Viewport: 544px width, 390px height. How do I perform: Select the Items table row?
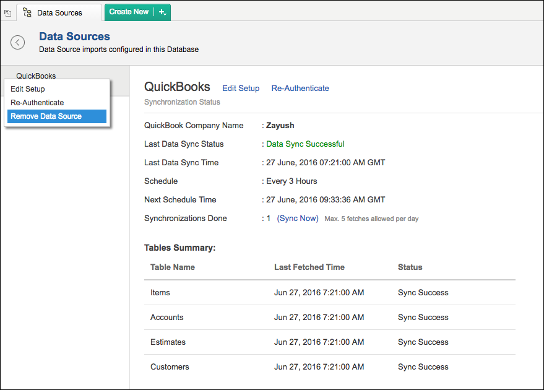coord(160,293)
